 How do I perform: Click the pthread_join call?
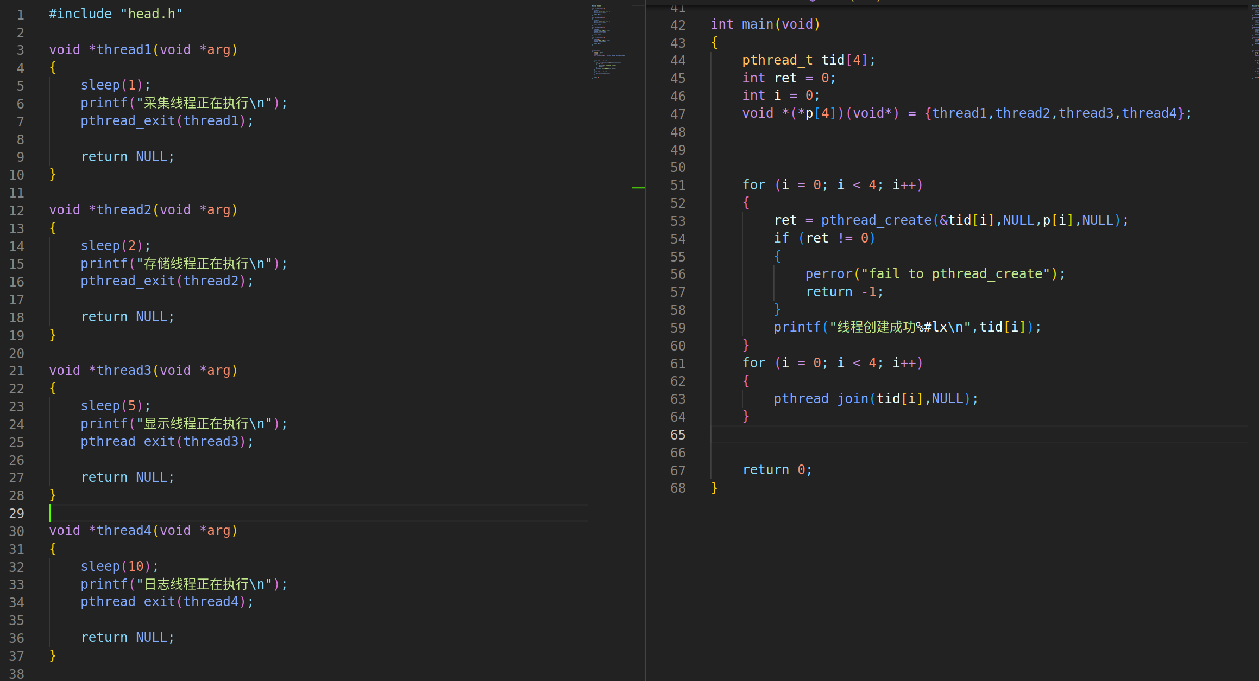tap(821, 399)
